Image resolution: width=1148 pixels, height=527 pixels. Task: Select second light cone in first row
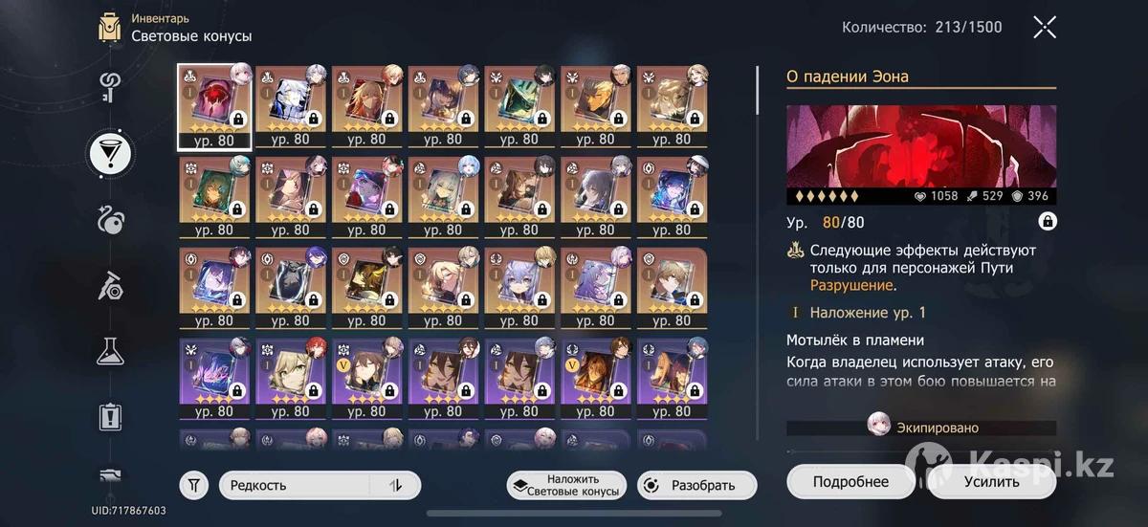(x=290, y=107)
